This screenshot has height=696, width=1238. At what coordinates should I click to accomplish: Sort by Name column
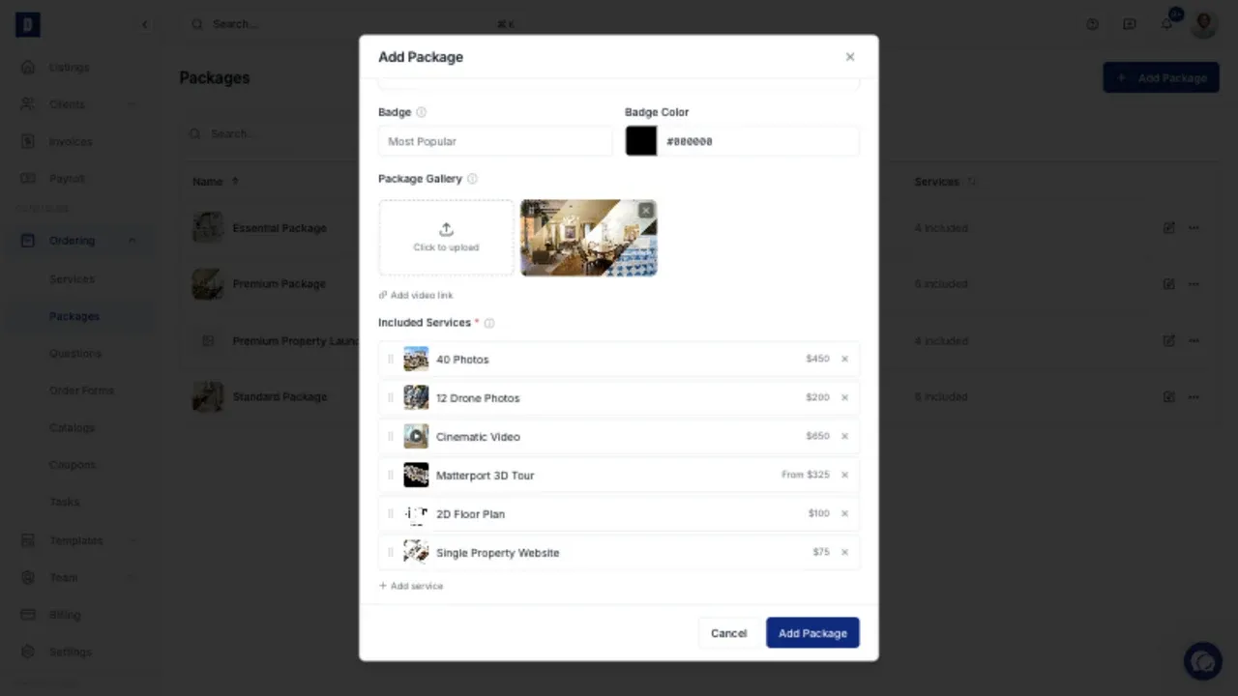coord(215,182)
